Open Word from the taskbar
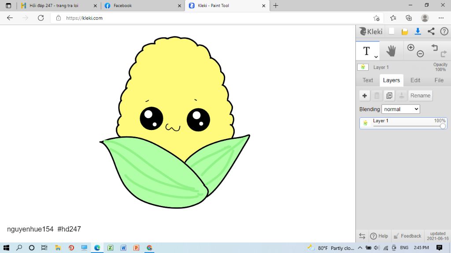The height and width of the screenshot is (253, 451). pos(123,248)
